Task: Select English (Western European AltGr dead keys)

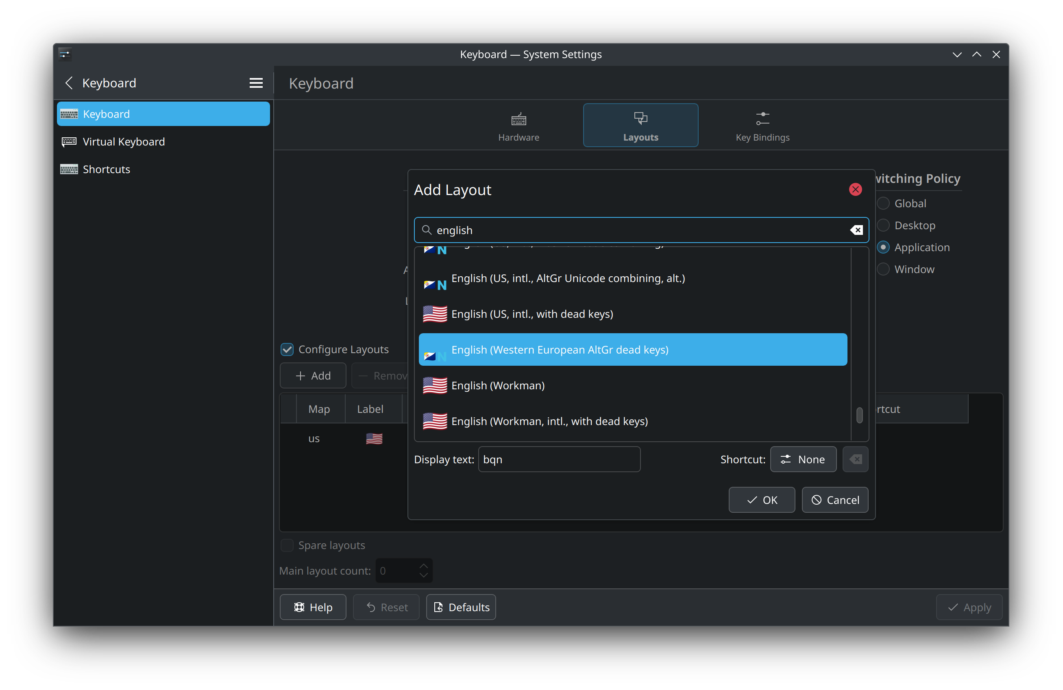Action: [x=633, y=350]
